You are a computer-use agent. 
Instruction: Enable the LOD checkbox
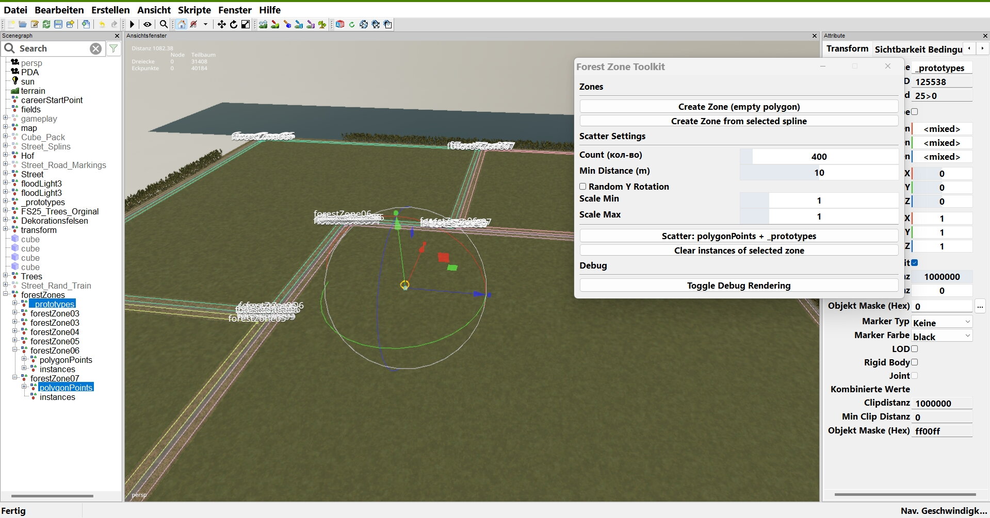(915, 349)
